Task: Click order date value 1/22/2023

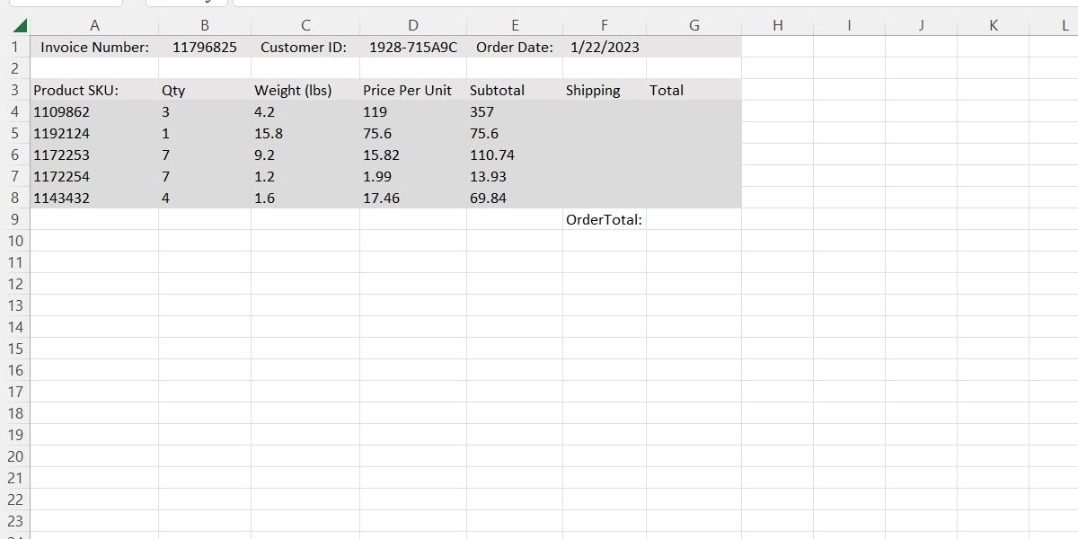Action: coord(605,47)
